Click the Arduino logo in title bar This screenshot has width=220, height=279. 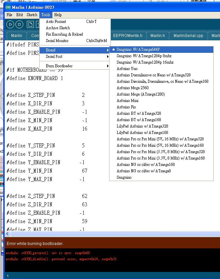coord(8,7)
